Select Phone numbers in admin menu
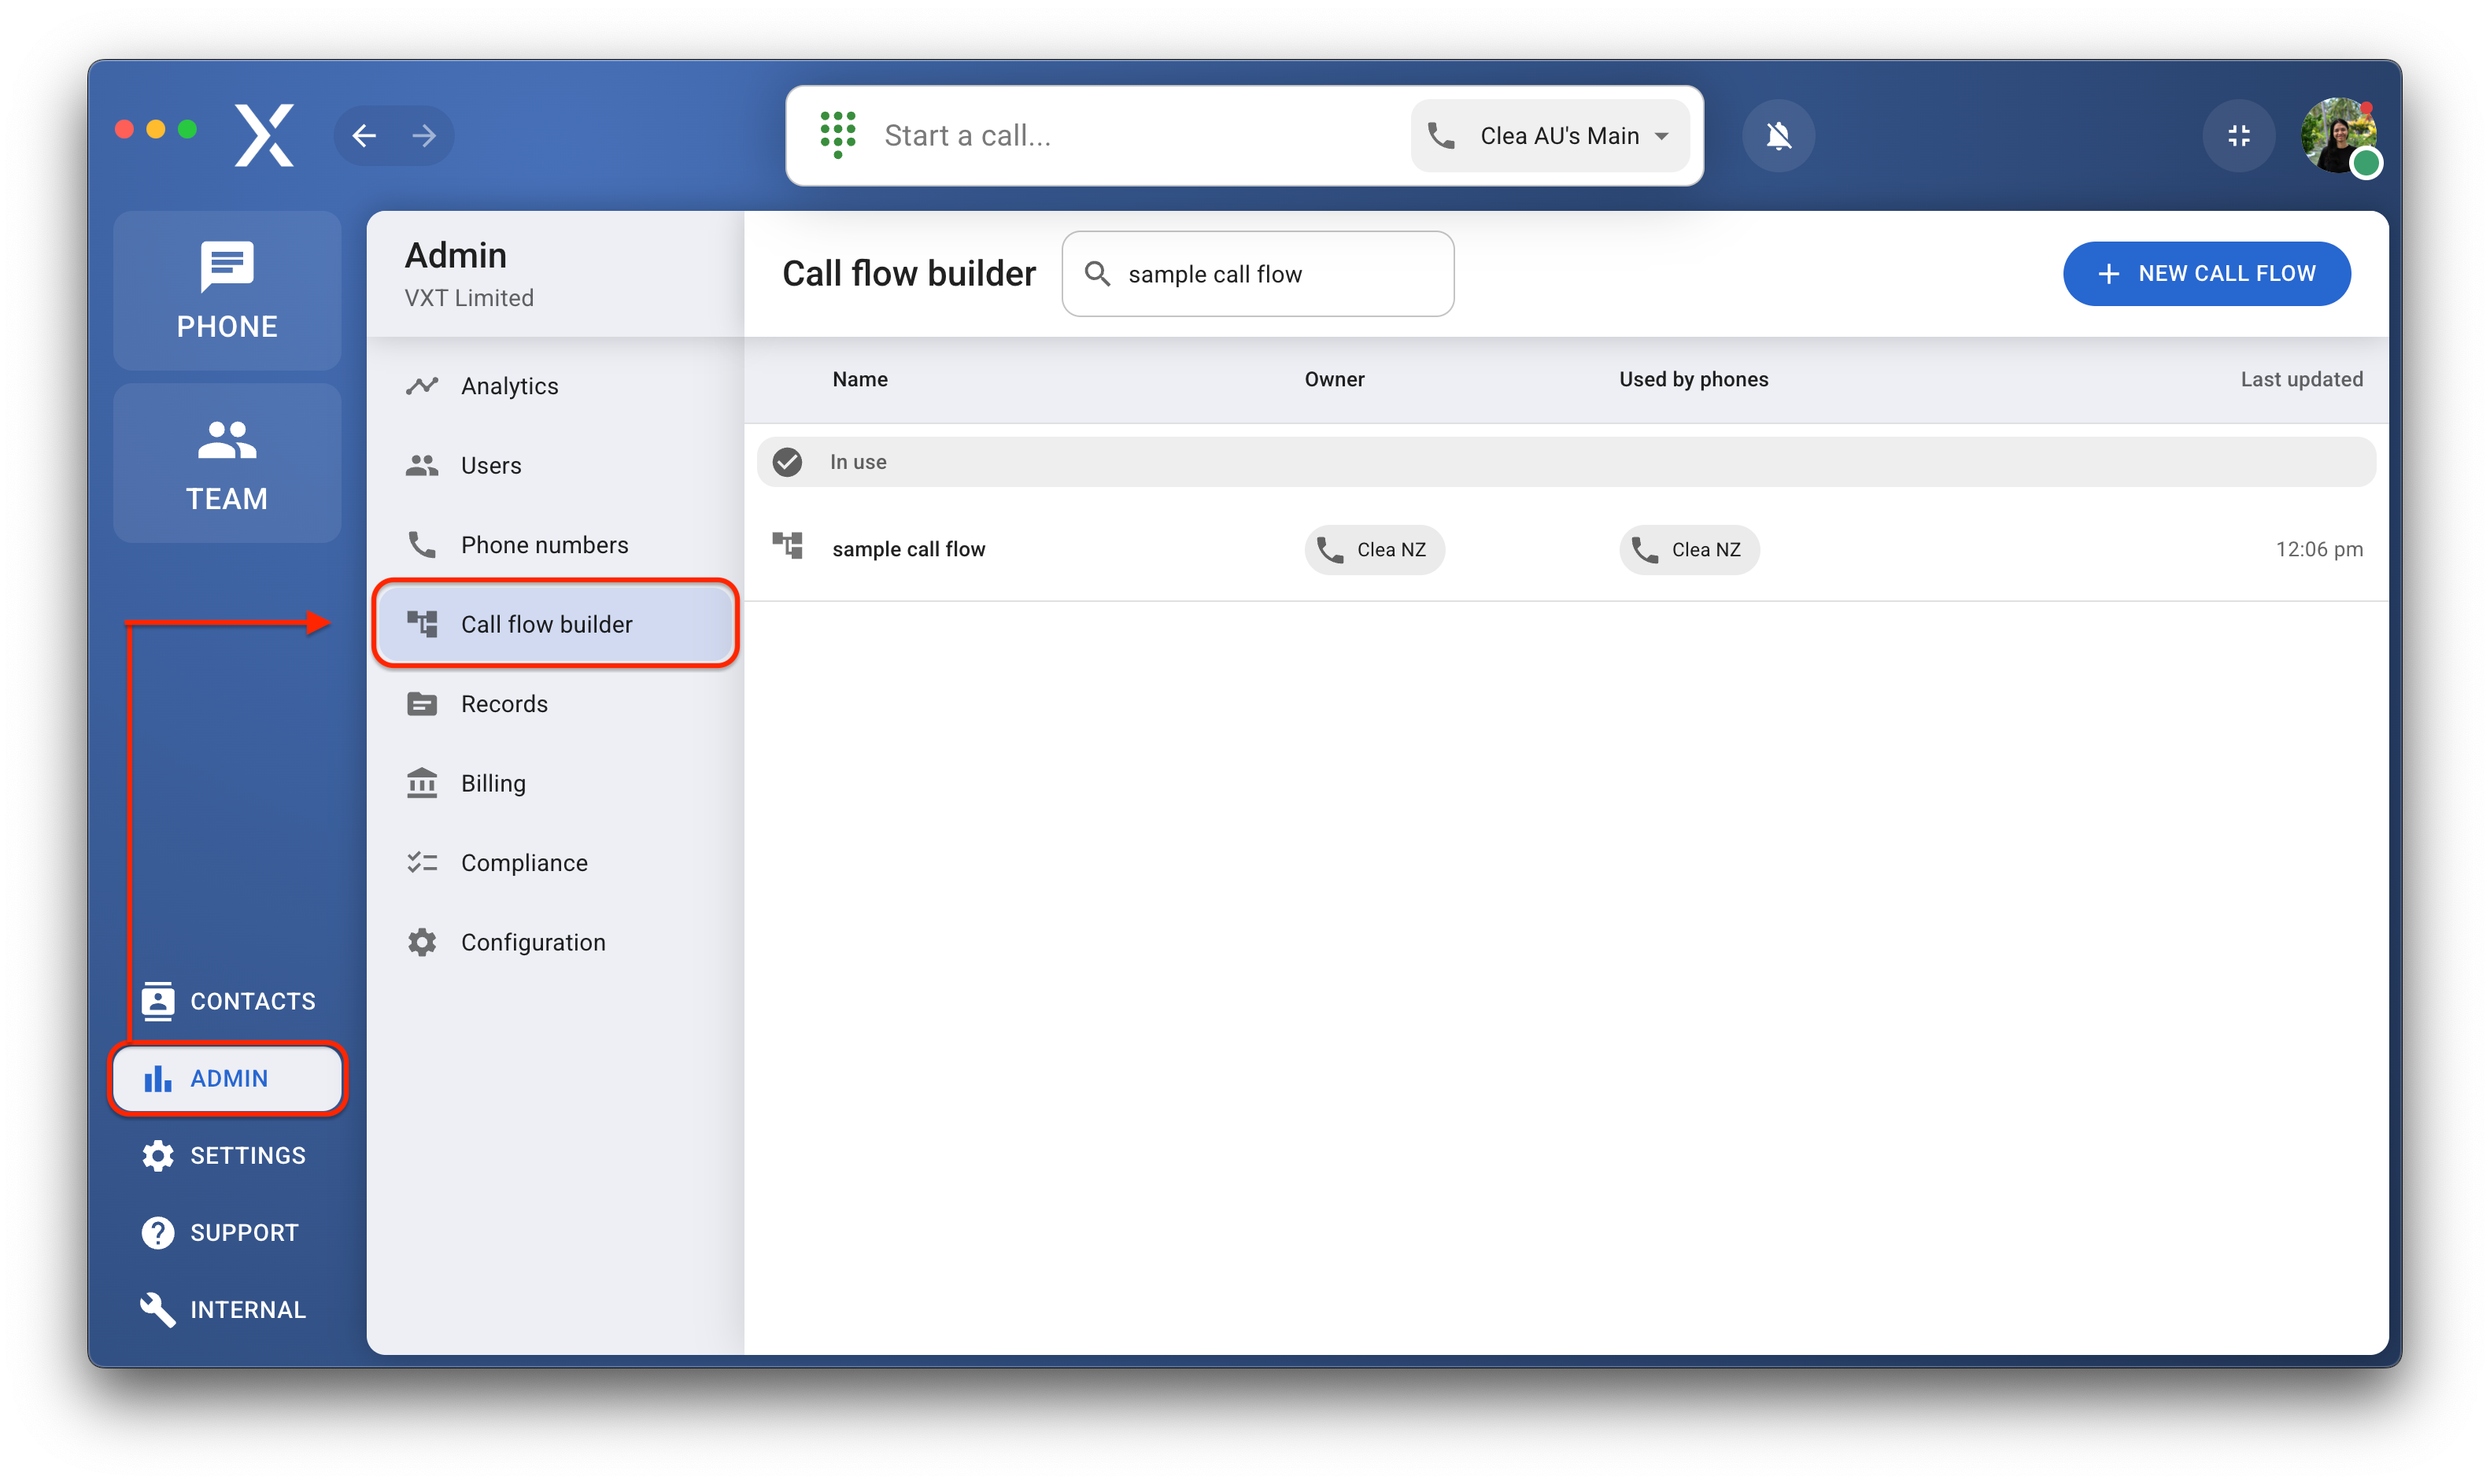Screen dimensions: 2490x1484 544,545
